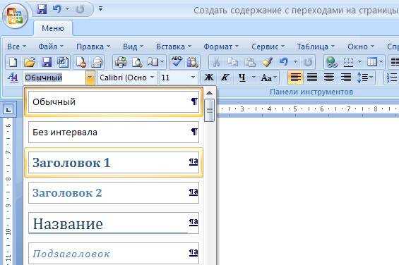This screenshot has height=265, width=399.
Task: Activate the format painter brush
Action: (x=267, y=62)
